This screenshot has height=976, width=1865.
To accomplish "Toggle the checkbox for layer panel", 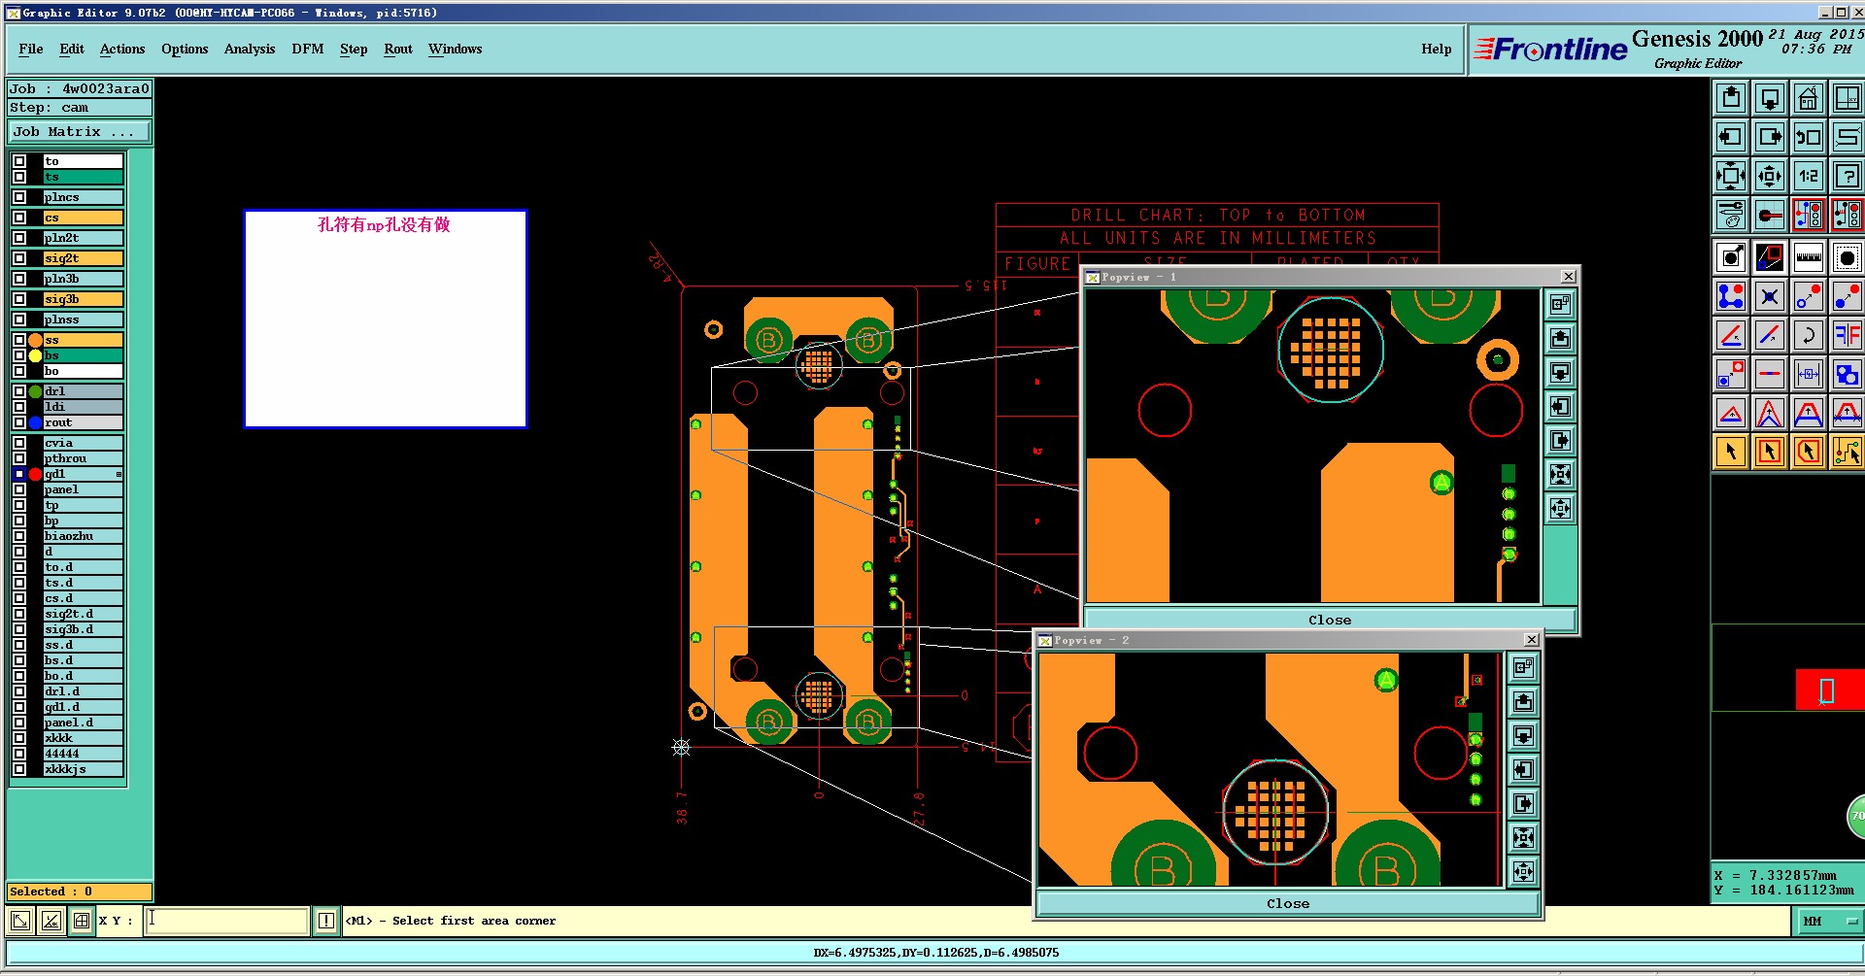I will point(19,489).
